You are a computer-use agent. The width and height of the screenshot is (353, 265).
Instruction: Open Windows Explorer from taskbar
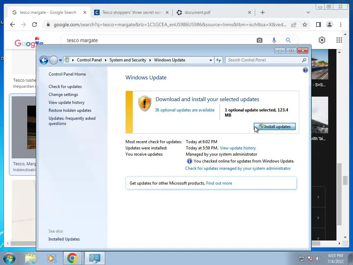(31, 258)
